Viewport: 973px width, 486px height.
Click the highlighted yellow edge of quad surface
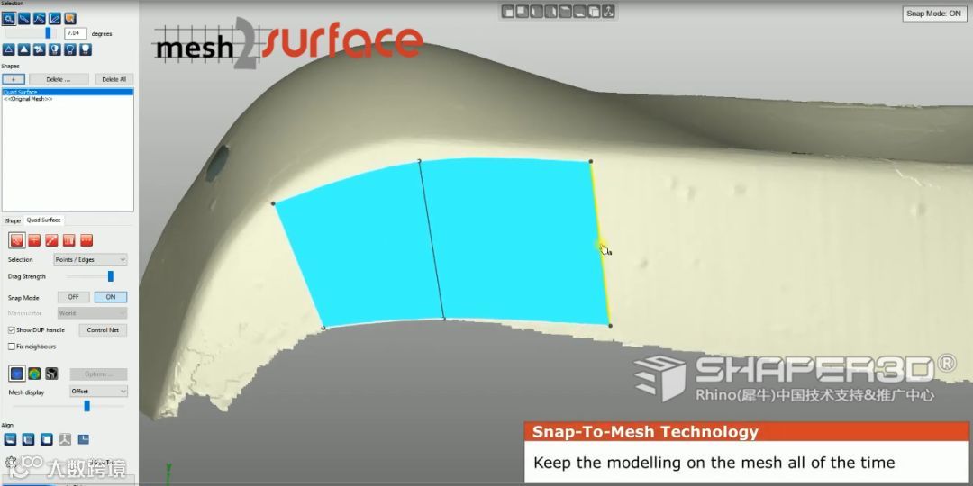point(600,242)
